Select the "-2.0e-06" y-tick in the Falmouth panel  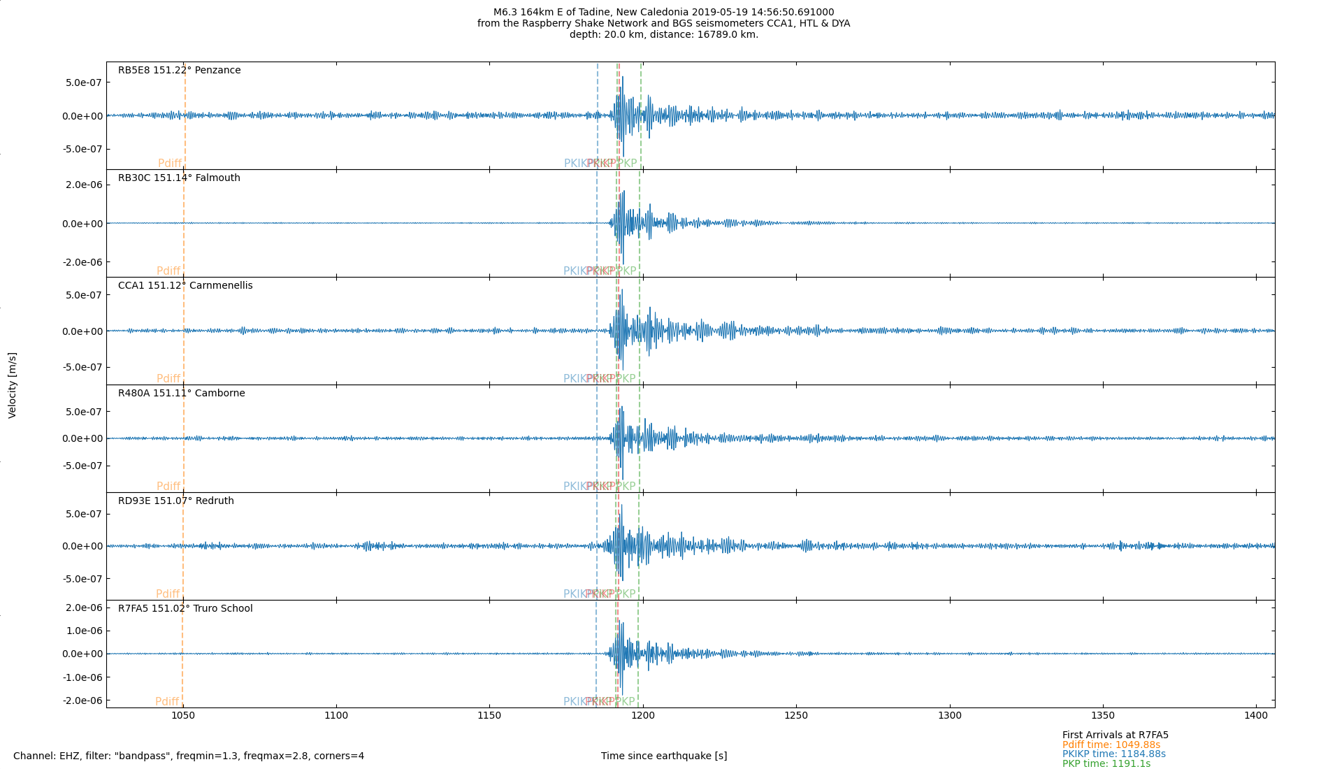(82, 262)
